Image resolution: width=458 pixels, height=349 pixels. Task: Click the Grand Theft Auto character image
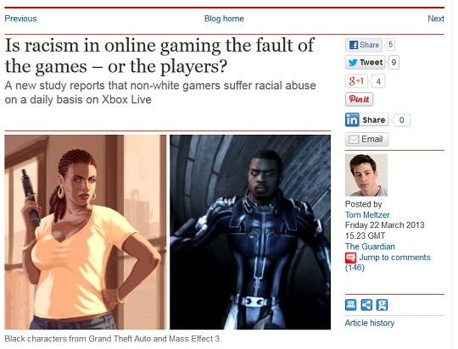[x=86, y=232]
